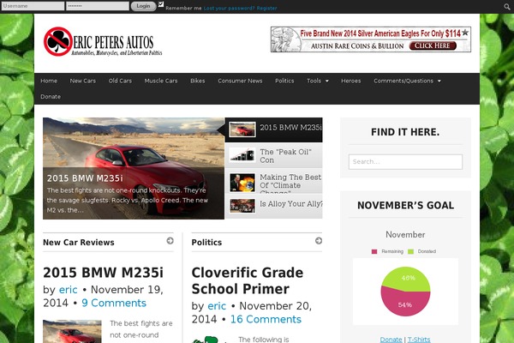This screenshot has height=343, width=514.
Task: Open the Heroes menu item
Action: click(350, 81)
